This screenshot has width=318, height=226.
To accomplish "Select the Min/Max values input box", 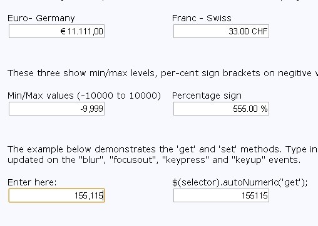I will pos(56,109).
